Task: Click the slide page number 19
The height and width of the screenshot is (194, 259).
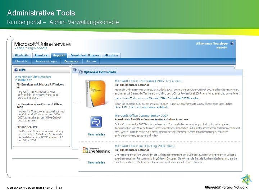Action: [x=61, y=188]
